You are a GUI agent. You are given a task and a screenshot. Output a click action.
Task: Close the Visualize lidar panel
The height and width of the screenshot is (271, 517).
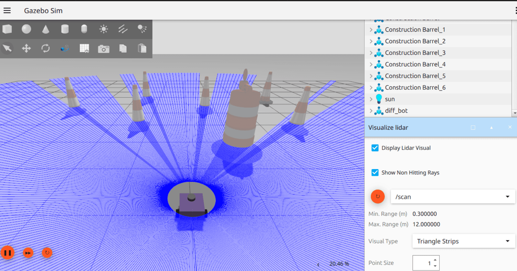point(510,127)
